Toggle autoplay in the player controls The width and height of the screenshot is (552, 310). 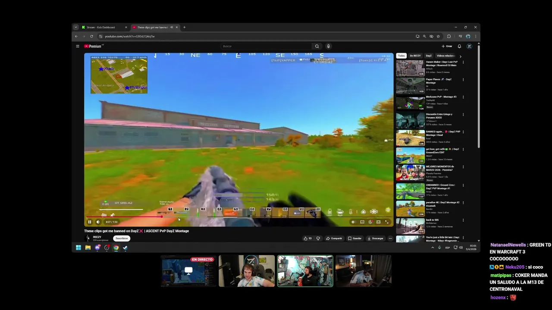point(353,222)
